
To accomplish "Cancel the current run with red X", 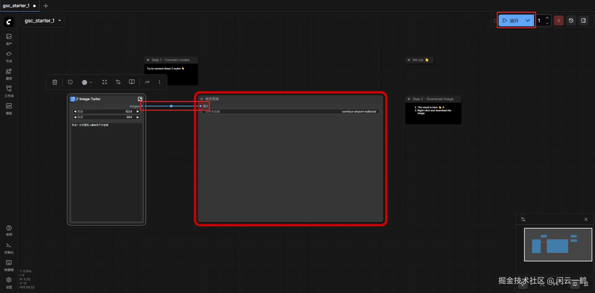I will [558, 20].
